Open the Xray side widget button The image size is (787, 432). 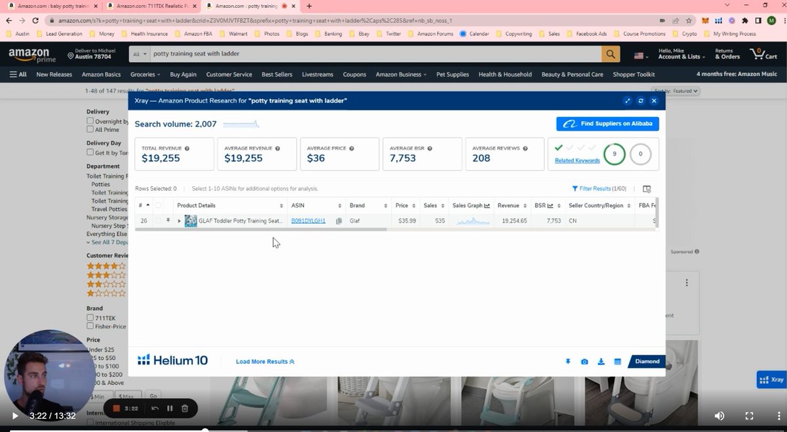(771, 379)
